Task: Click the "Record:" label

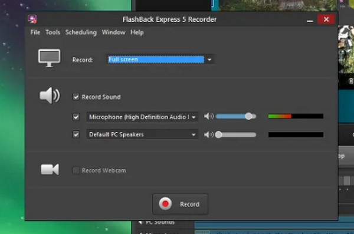Action: (83, 60)
